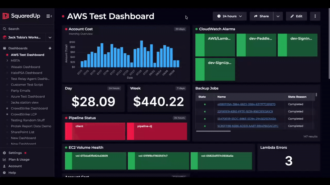Click volume vol-073da61fb824d3609 tile
The image size is (330, 185).
pyautogui.click(x=95, y=161)
